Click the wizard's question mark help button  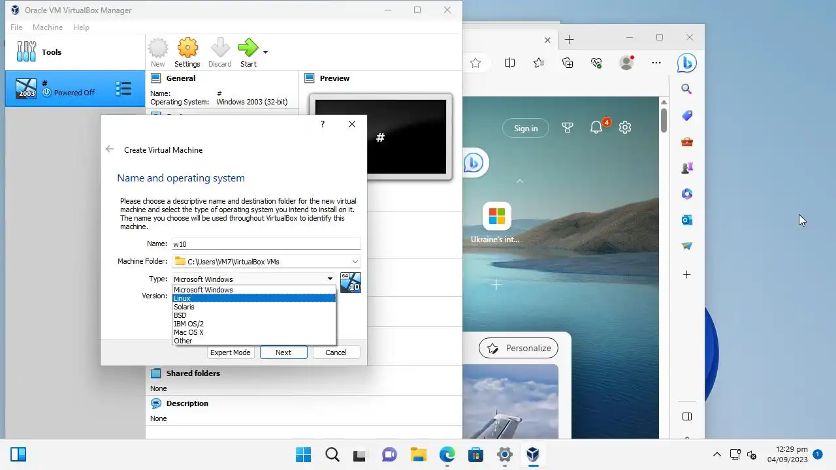tap(322, 124)
